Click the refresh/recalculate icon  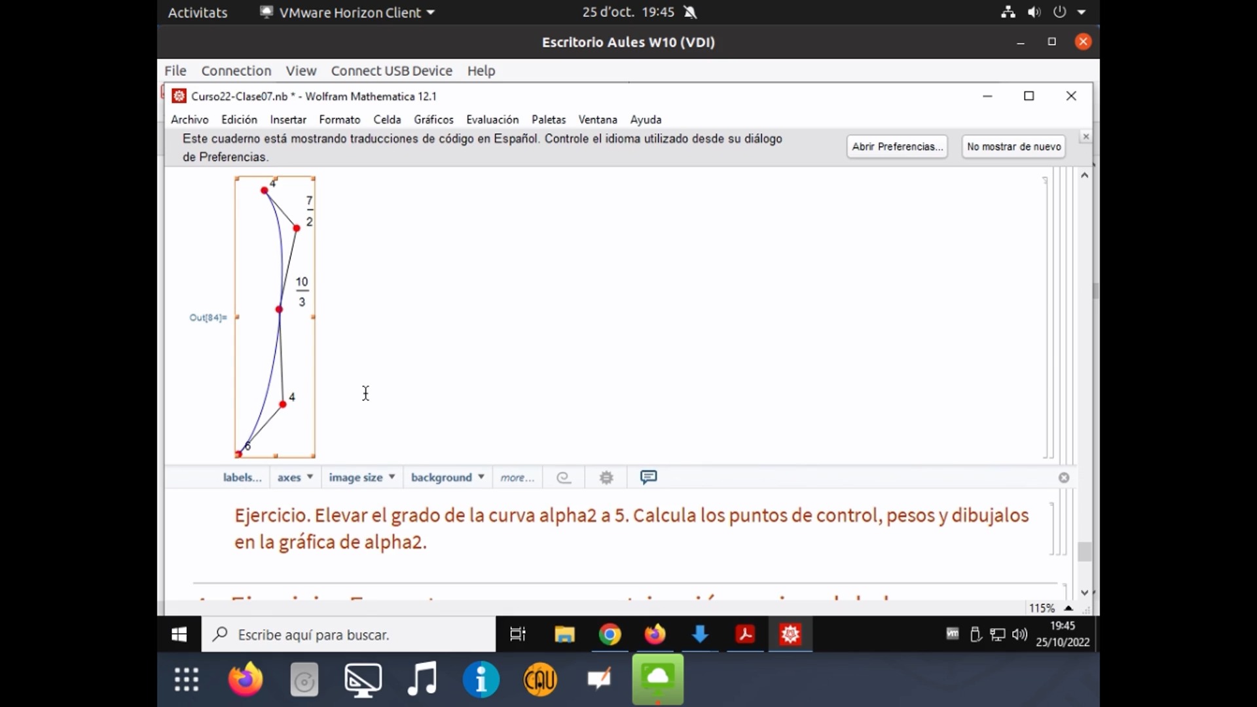pyautogui.click(x=564, y=477)
